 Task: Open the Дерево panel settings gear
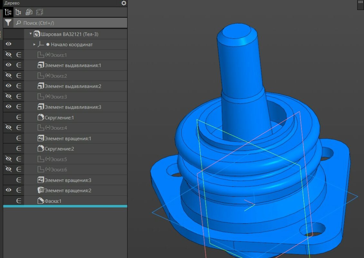124,3
